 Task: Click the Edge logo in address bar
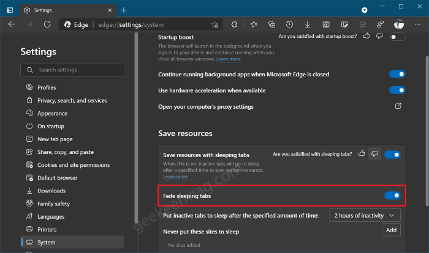coord(67,25)
